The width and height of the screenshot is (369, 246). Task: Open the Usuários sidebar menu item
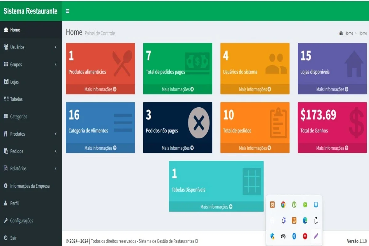click(31, 47)
